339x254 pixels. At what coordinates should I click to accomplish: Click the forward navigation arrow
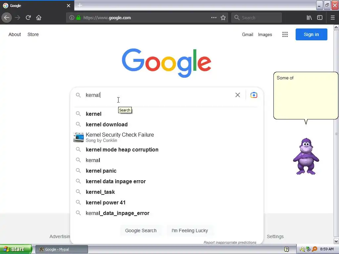(x=18, y=18)
